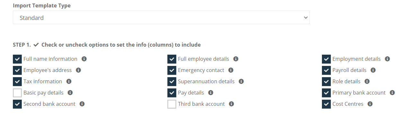Show info for Emergency contact

231,70
